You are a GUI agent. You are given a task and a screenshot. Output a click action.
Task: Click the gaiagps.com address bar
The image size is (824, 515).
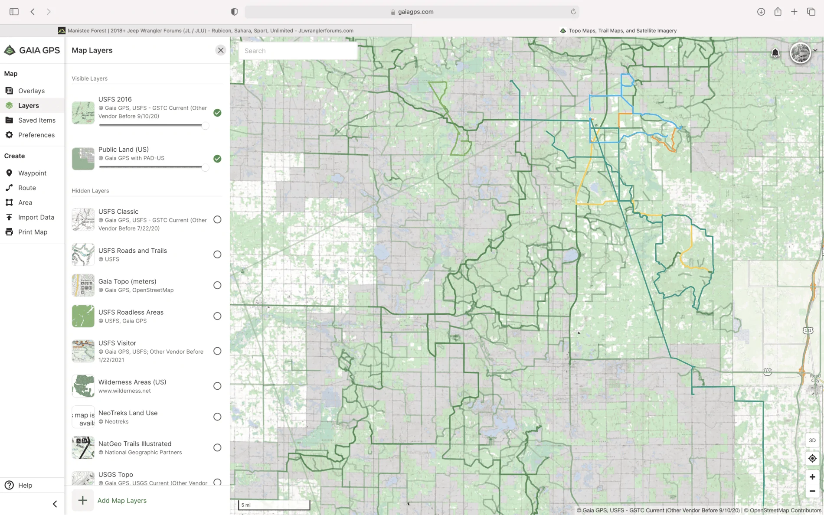[412, 12]
